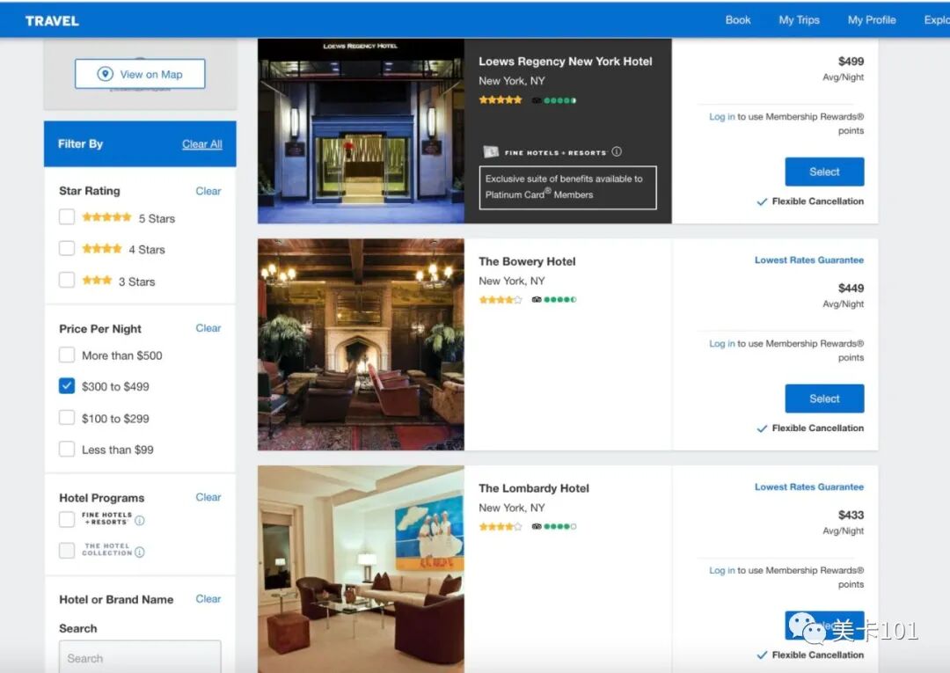
Task: Enable $100 to $299 price filter
Action: [67, 417]
